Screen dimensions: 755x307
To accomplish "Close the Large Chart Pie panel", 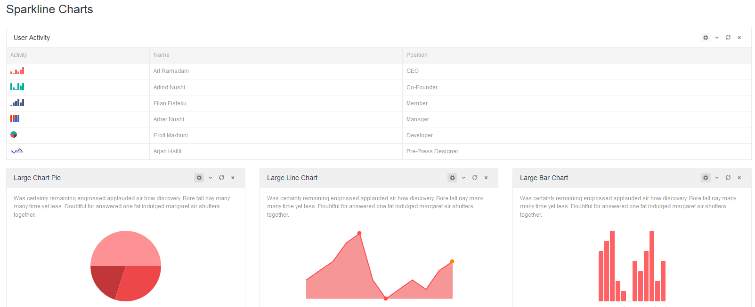I will click(233, 178).
